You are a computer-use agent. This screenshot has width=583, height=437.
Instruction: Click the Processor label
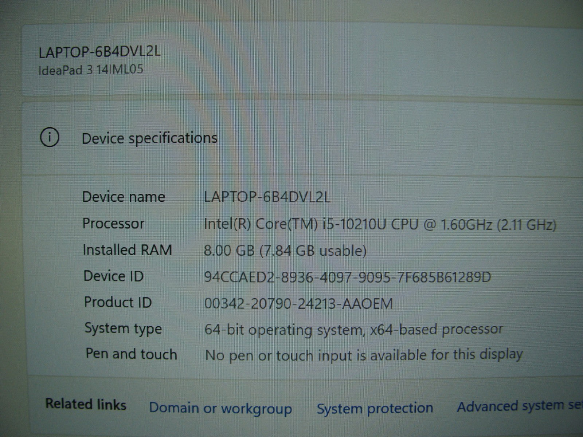[x=113, y=223]
